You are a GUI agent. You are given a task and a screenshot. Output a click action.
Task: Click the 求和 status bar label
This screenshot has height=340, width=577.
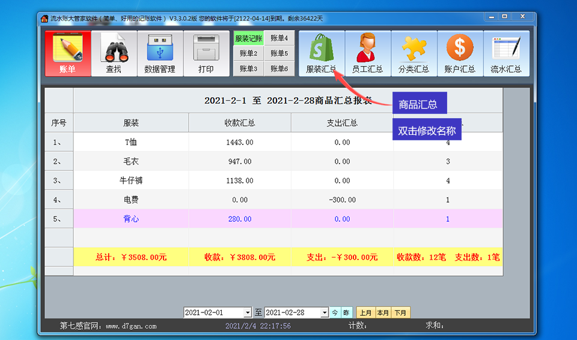point(435,326)
